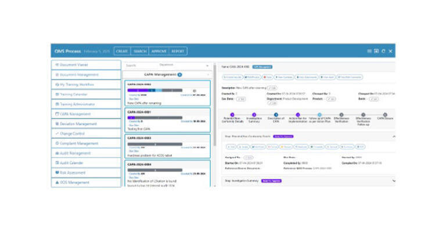Open OOS Management from sidebar
446x251 pixels.
point(86,182)
